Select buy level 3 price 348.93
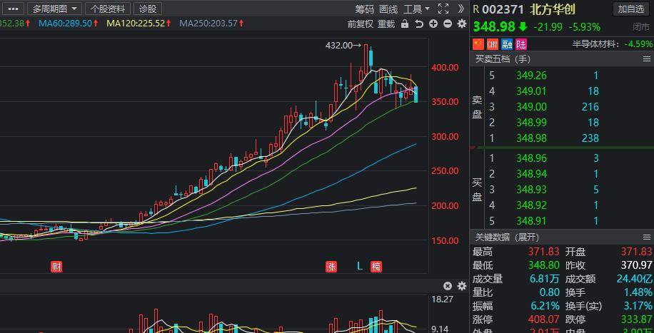The width and height of the screenshot is (654, 333). click(531, 190)
